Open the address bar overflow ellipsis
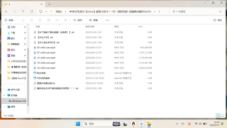Image resolution: width=227 pixels, height=128 pixels. point(51,11)
